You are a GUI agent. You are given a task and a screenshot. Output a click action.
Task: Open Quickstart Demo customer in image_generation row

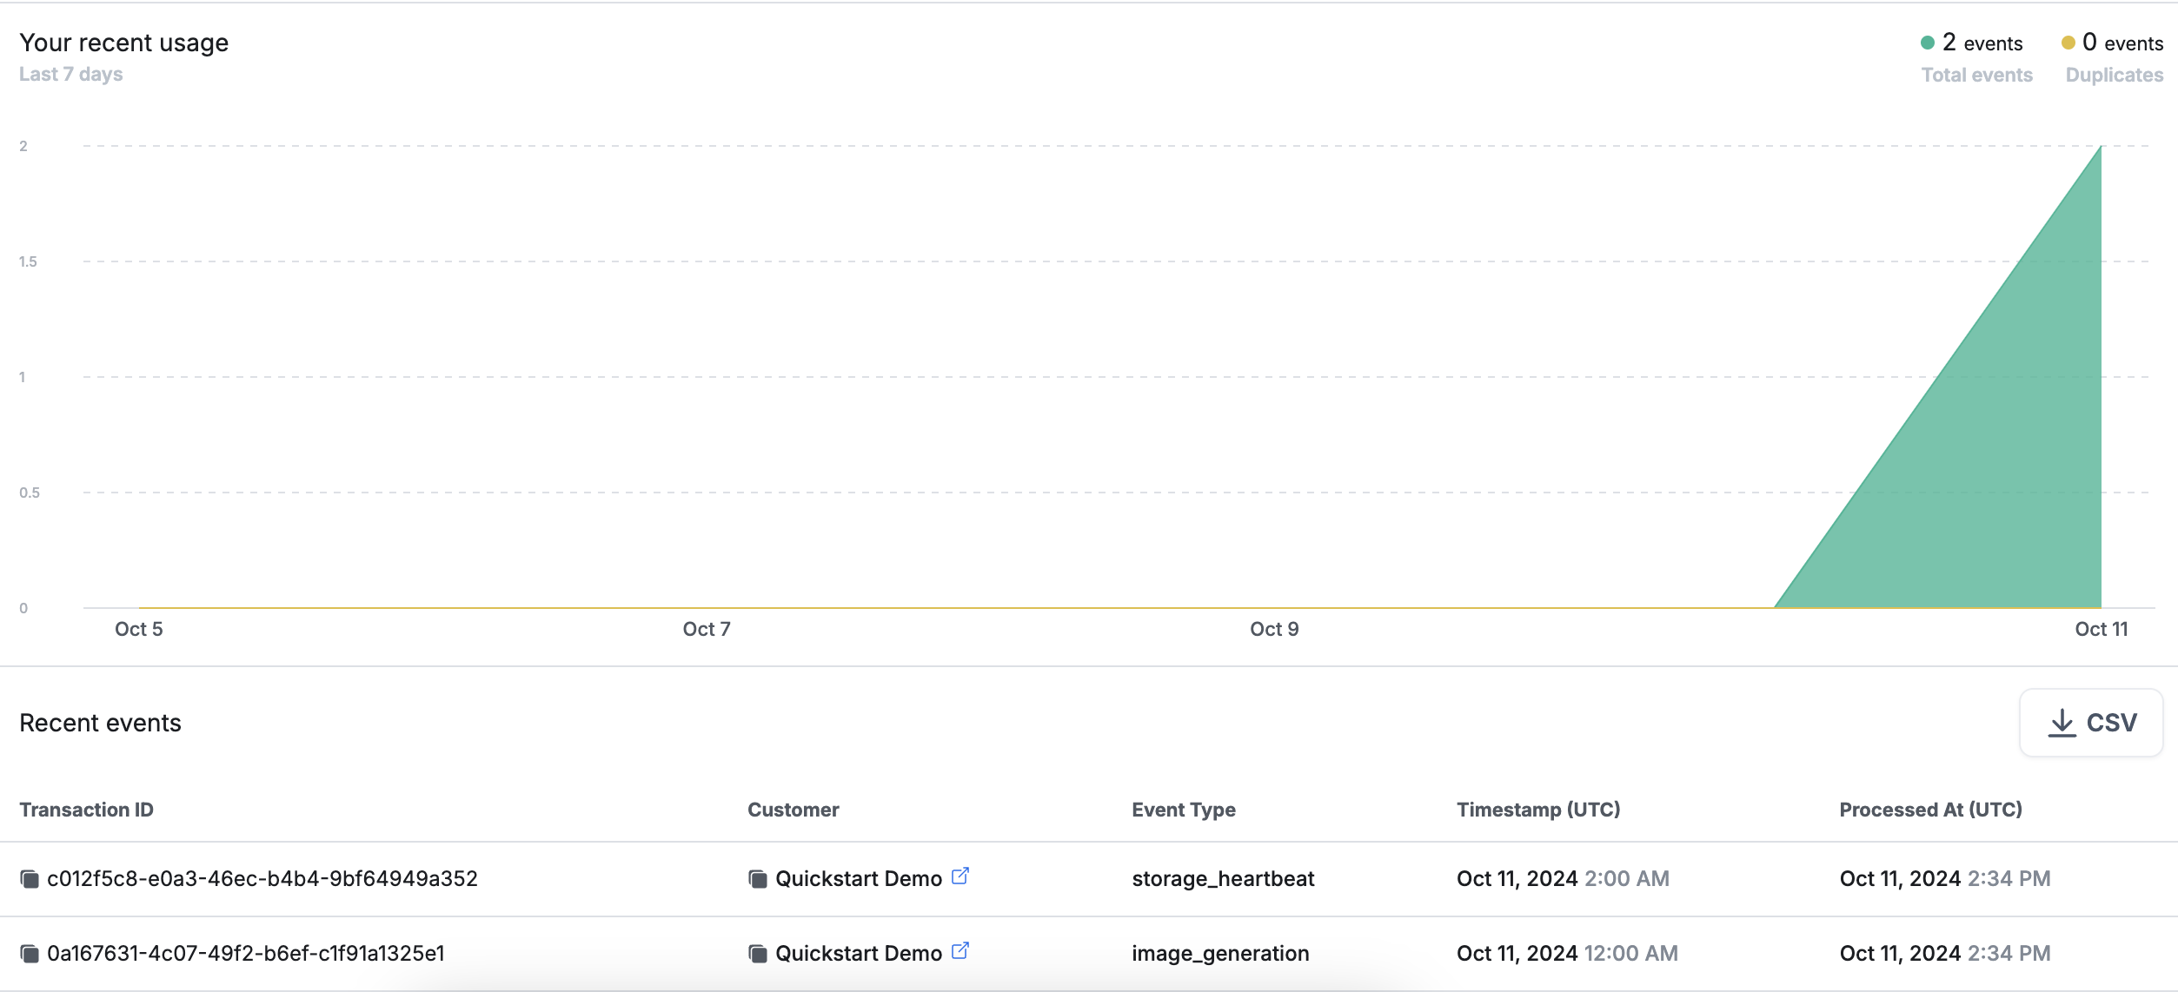858,954
